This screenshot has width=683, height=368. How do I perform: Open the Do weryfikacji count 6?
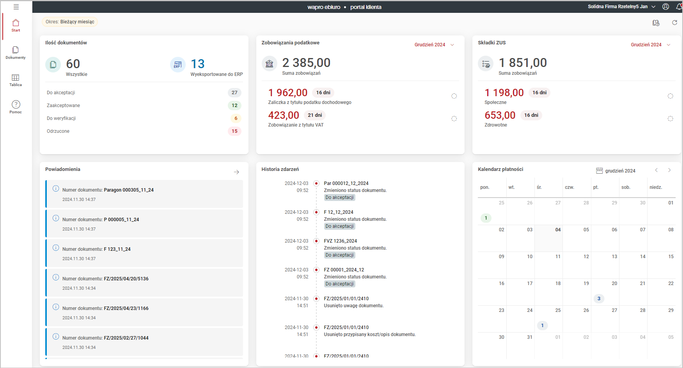[236, 118]
